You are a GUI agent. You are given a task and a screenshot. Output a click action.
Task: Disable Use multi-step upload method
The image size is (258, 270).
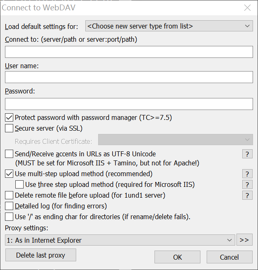pyautogui.click(x=9, y=174)
